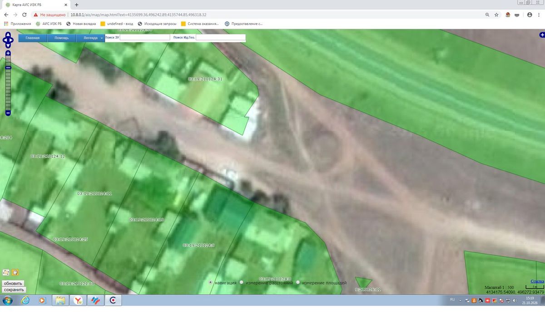This screenshot has width=545, height=318.
Task: Open the Легенда menu item
Action: coord(90,38)
